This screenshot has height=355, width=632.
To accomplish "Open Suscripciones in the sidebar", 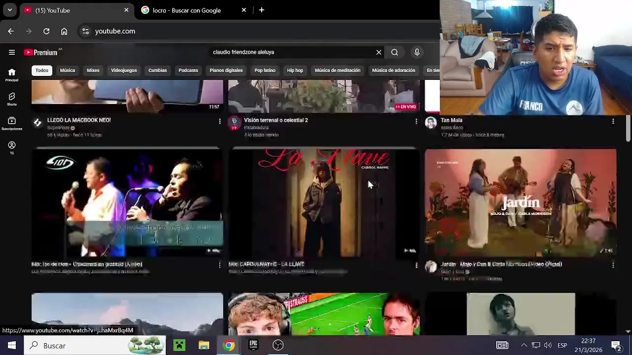I will (12, 124).
